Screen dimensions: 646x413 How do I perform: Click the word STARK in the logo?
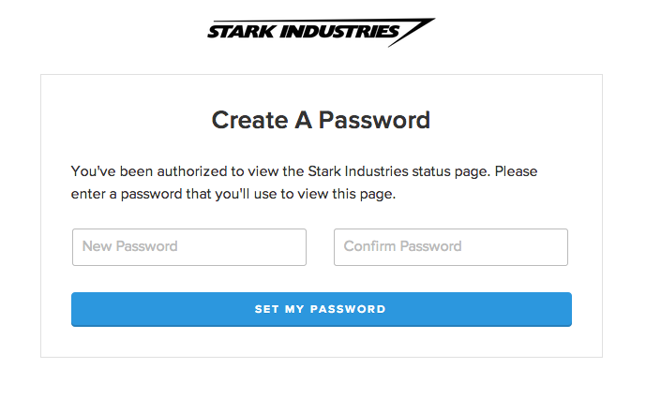pos(241,32)
